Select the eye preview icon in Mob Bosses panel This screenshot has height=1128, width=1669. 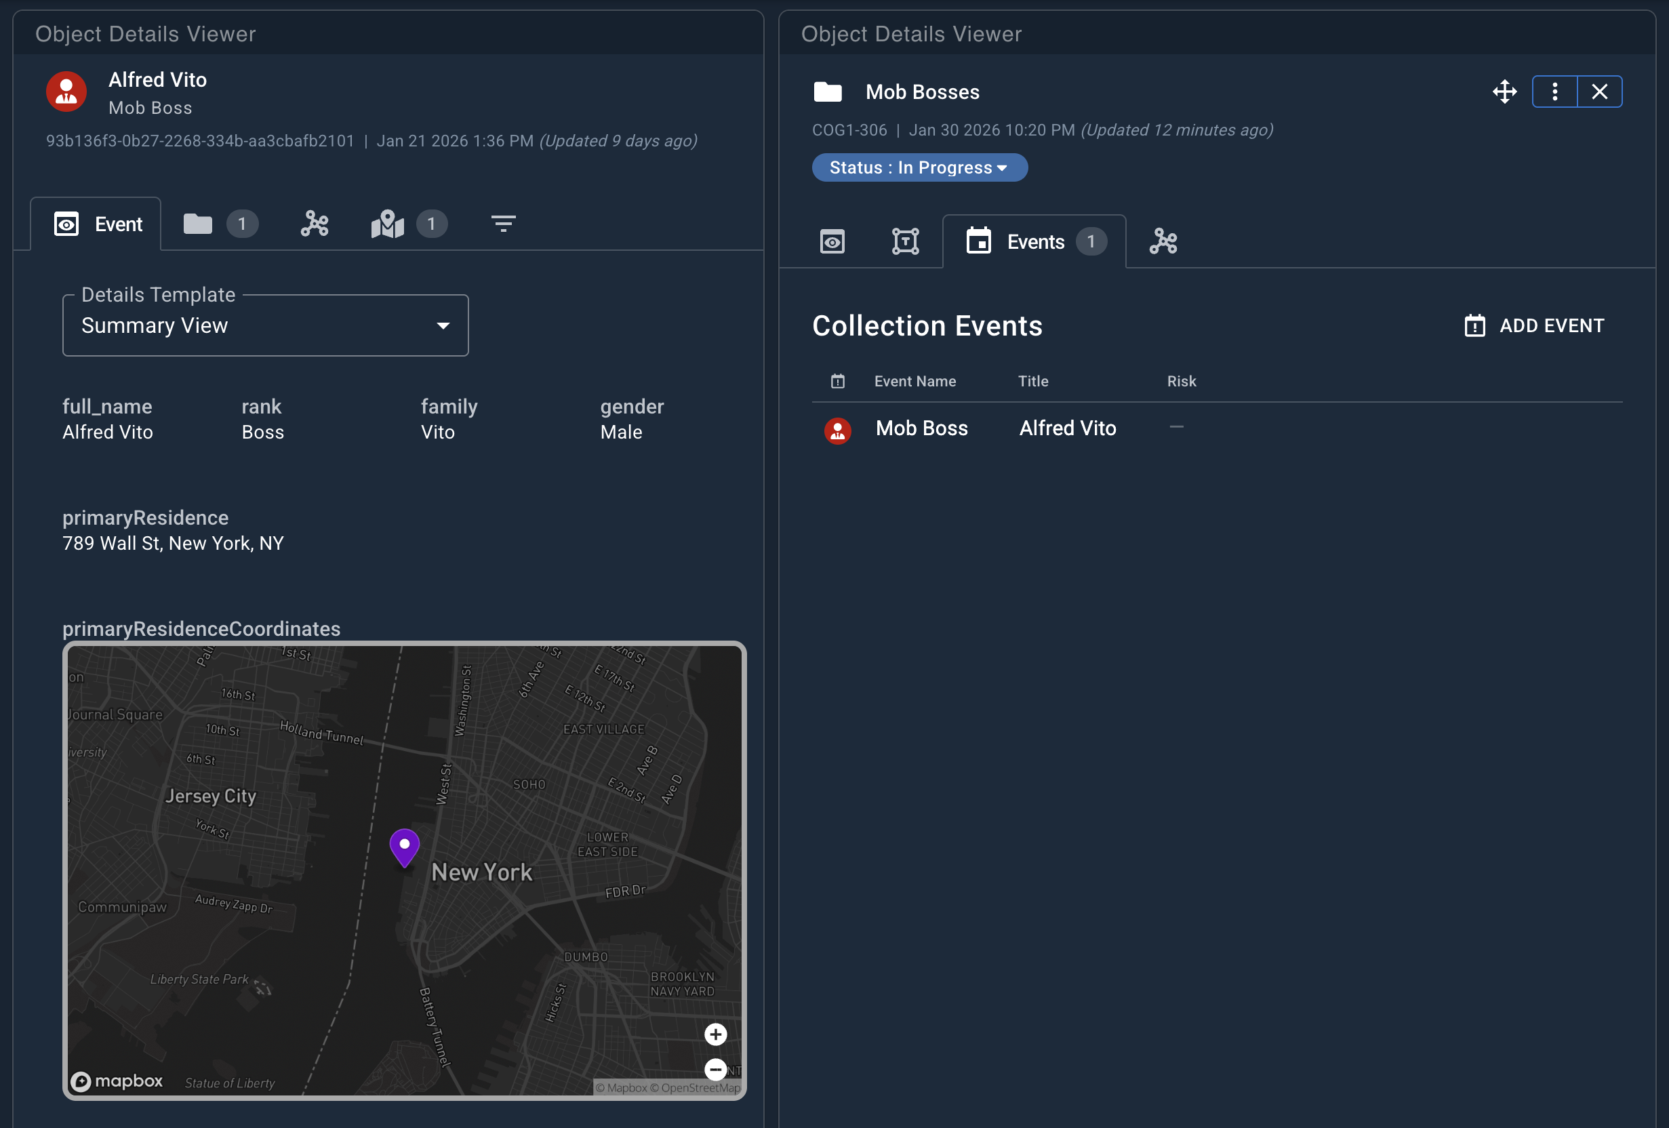click(832, 241)
